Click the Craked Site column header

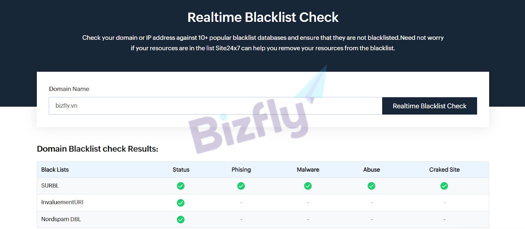[444, 170]
